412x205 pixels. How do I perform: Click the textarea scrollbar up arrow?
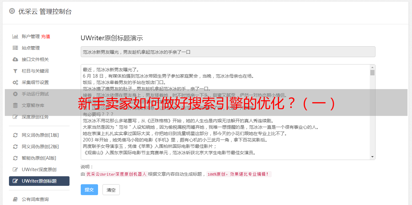(372, 67)
